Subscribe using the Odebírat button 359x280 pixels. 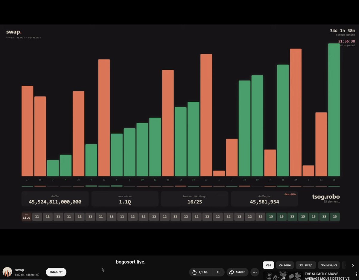point(56,272)
